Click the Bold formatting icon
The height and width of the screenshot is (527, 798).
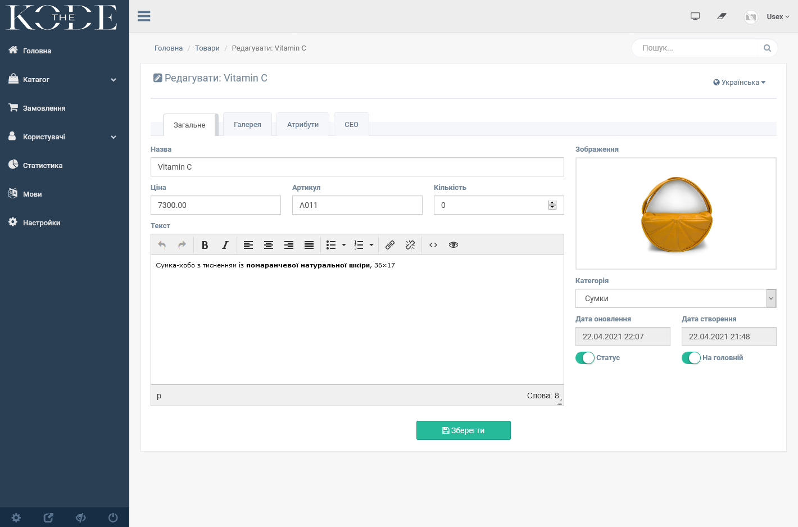[205, 245]
